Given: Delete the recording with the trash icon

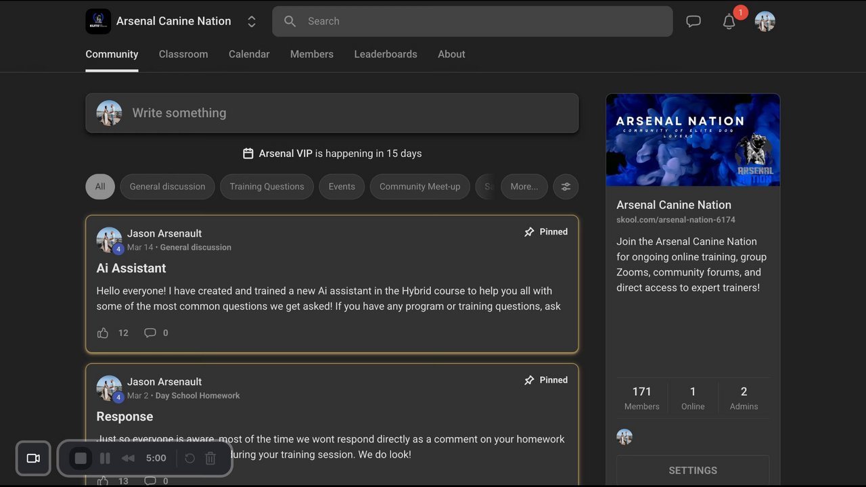Looking at the screenshot, I should click(x=210, y=459).
